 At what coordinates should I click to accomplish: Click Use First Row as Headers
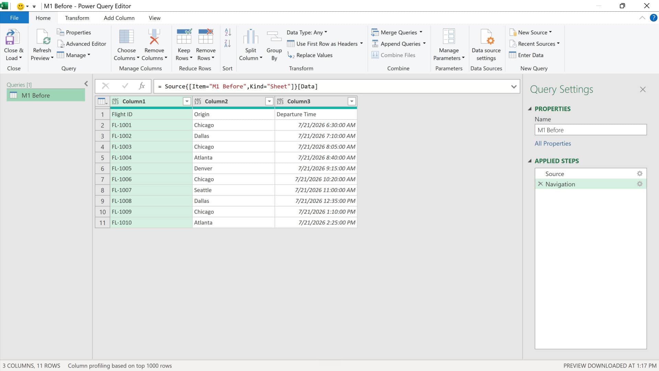click(322, 44)
